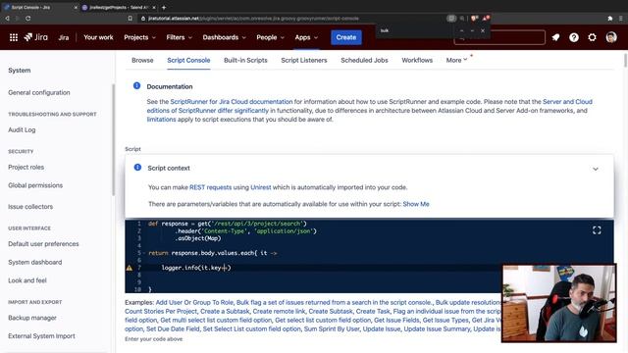The image size is (628, 353).
Task: Go back with the browser back arrow
Action: click(7, 19)
